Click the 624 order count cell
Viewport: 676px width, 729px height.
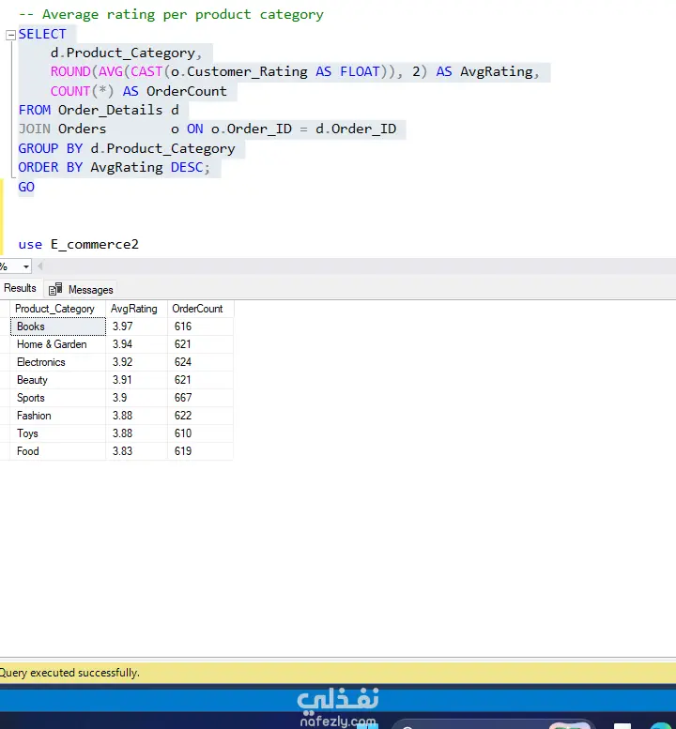[x=200, y=362]
